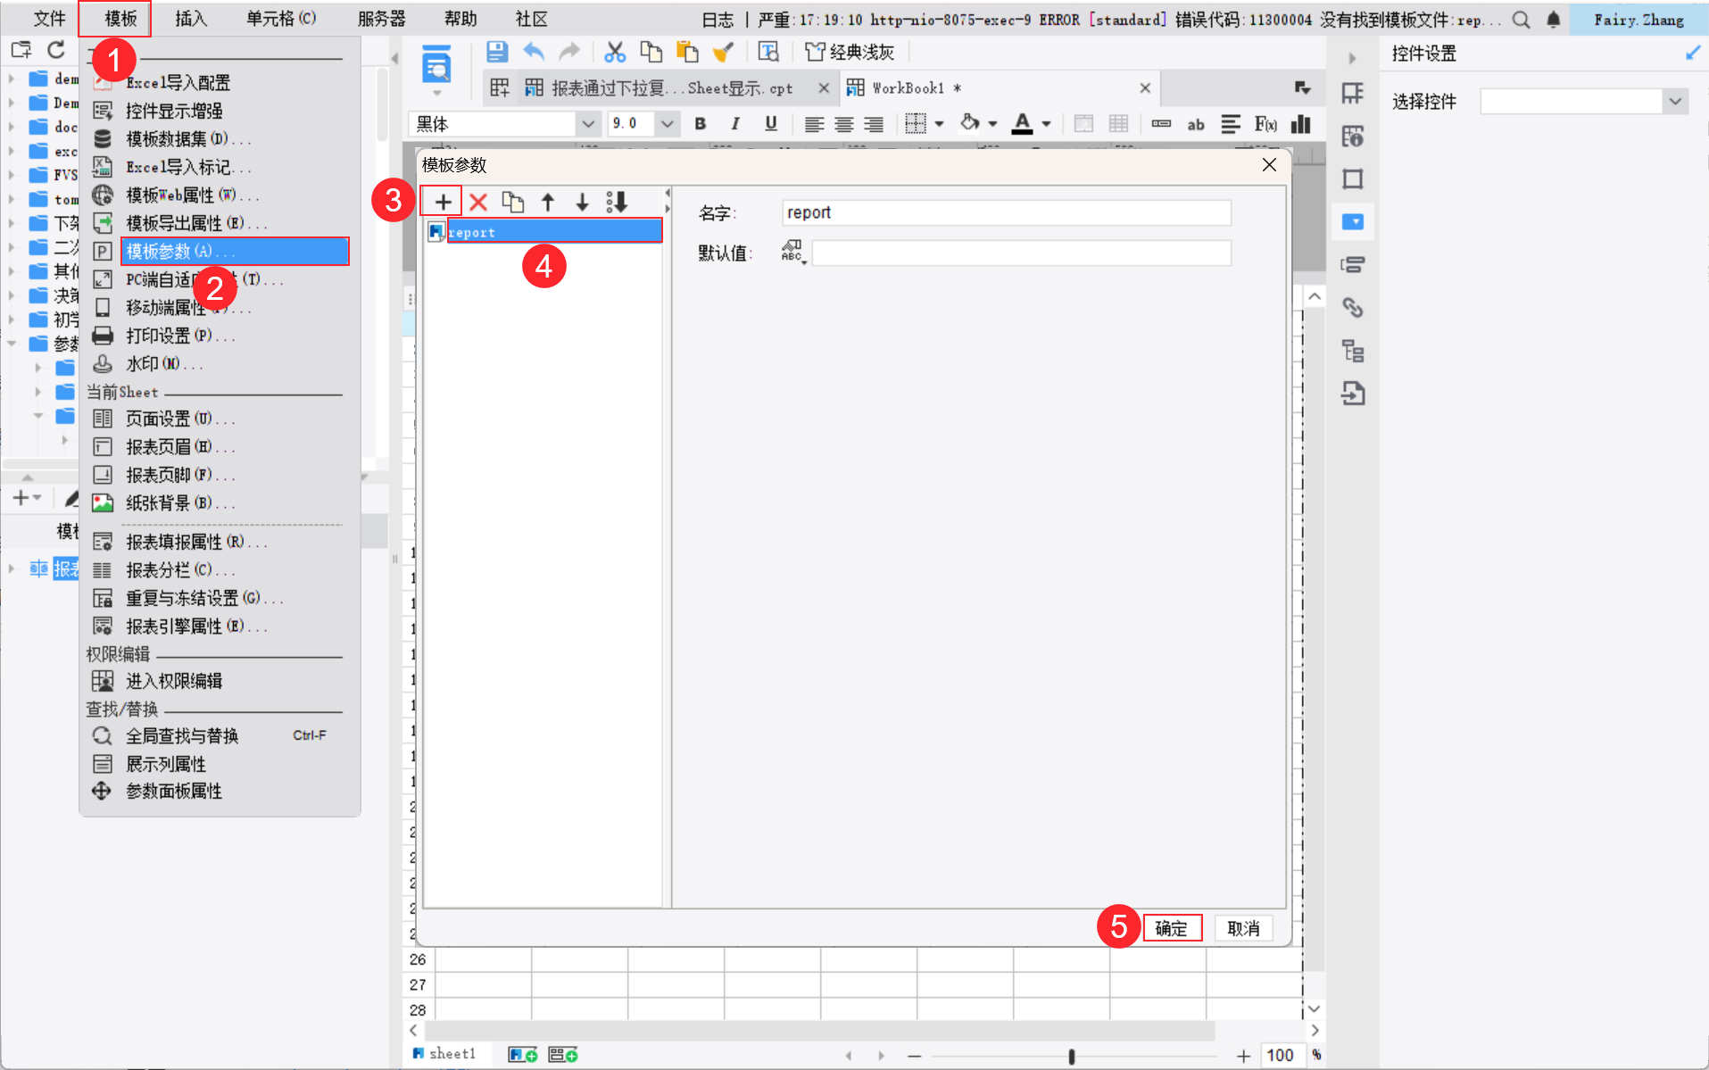Click the font color A swatch
Viewport: 1709px width, 1070px height.
(1023, 124)
